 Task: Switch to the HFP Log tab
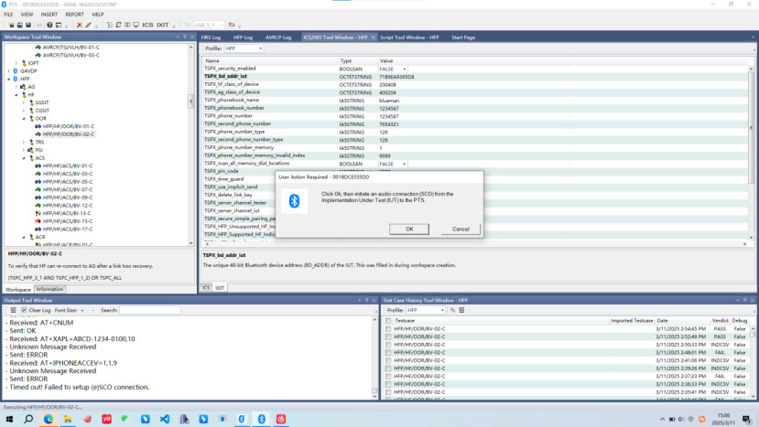click(243, 37)
